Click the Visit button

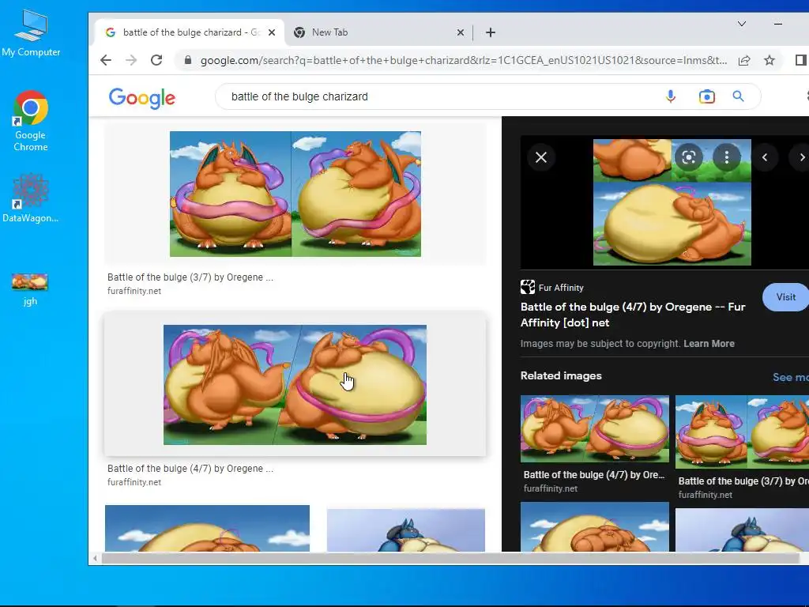[785, 297]
